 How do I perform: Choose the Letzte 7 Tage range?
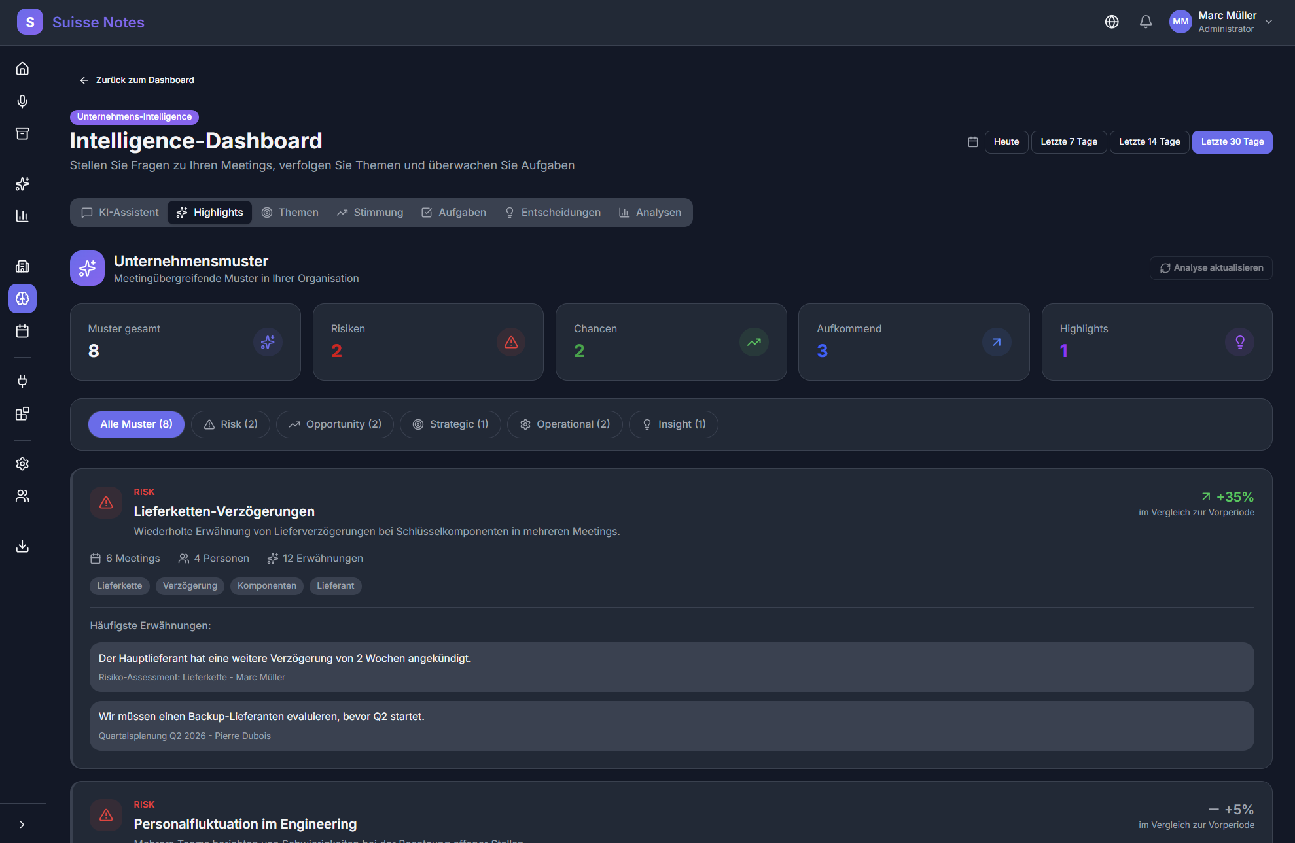(x=1069, y=142)
